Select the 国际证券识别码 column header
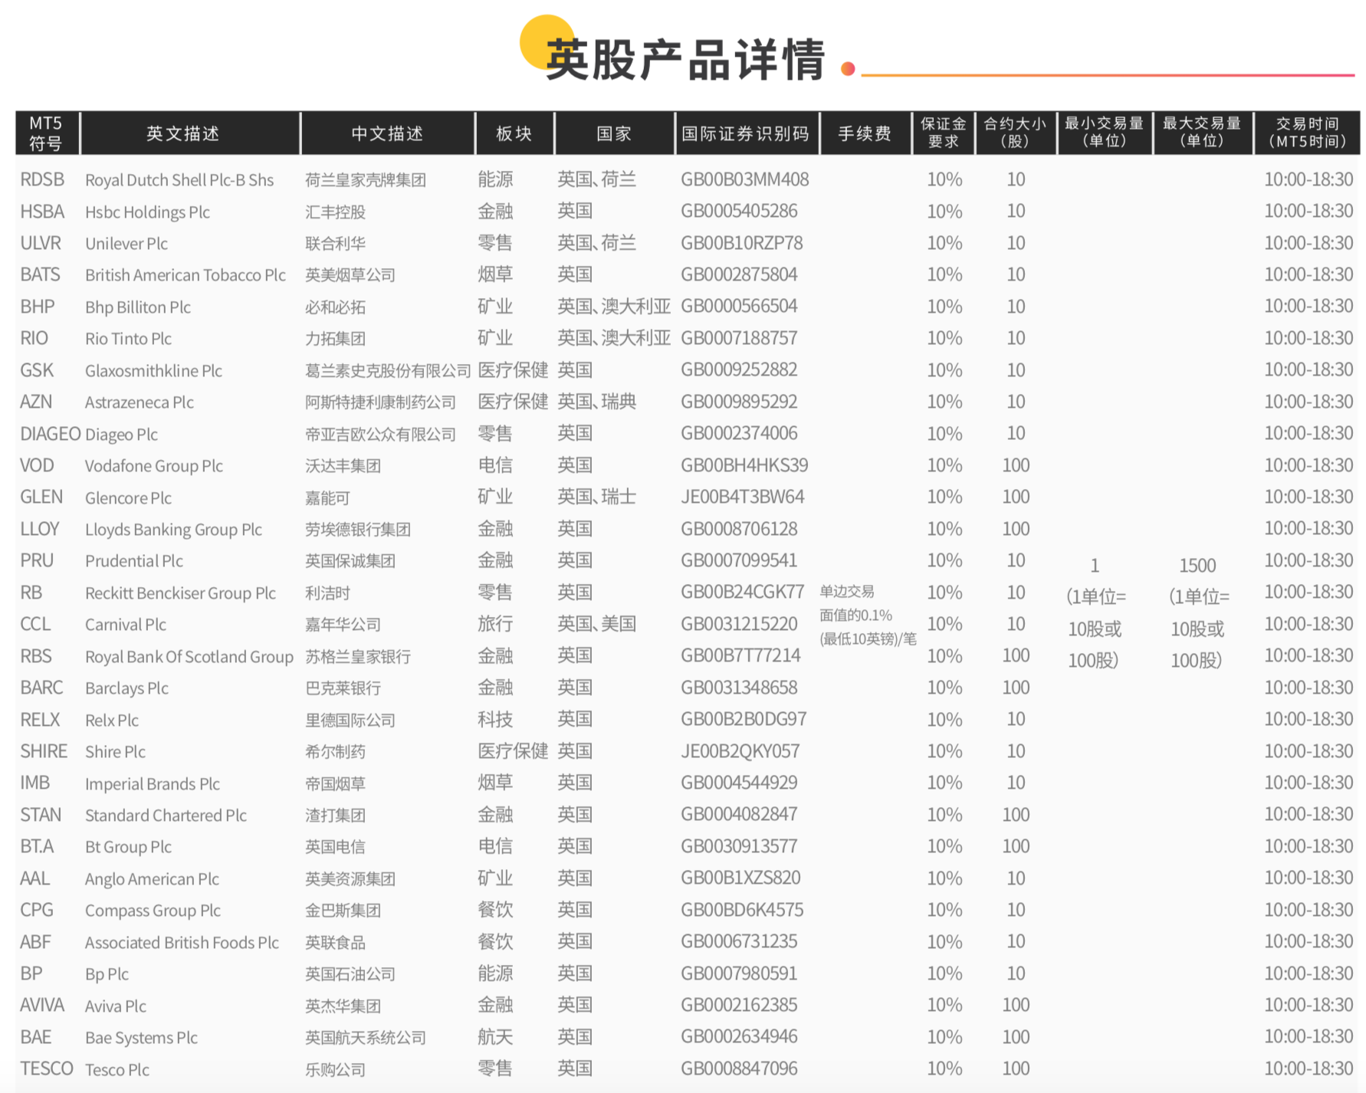This screenshot has width=1366, height=1093. coord(746,133)
